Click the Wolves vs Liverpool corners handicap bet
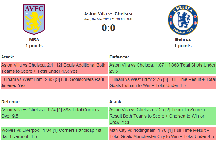 (x=54, y=133)
